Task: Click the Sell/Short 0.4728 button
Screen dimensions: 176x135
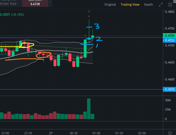Action: 35,3
